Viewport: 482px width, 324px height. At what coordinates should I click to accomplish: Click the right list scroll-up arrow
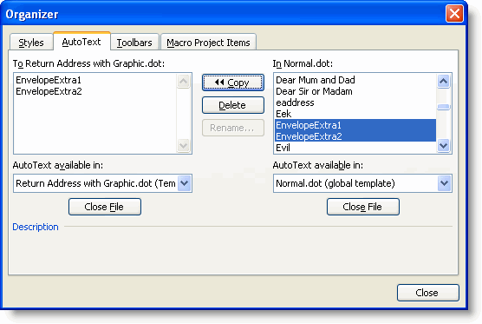click(444, 82)
